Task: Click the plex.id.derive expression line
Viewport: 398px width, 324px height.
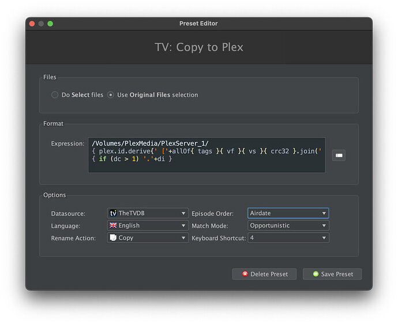Action: coord(206,151)
